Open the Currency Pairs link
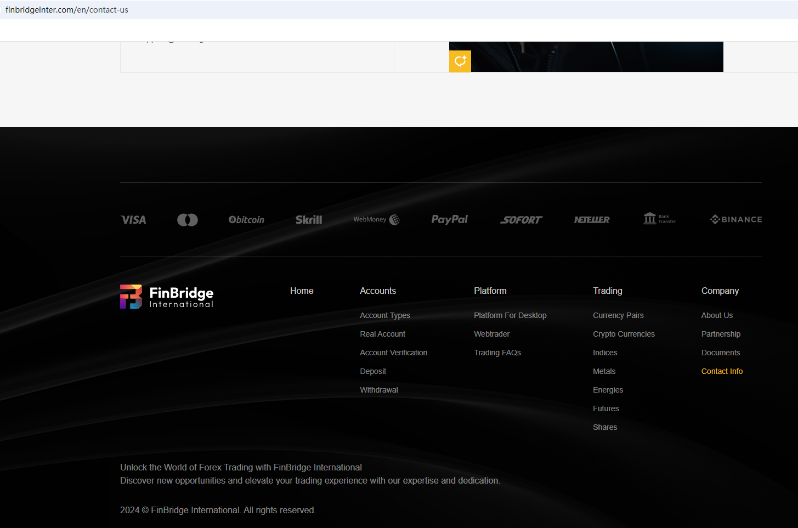The width and height of the screenshot is (798, 528). coord(618,315)
